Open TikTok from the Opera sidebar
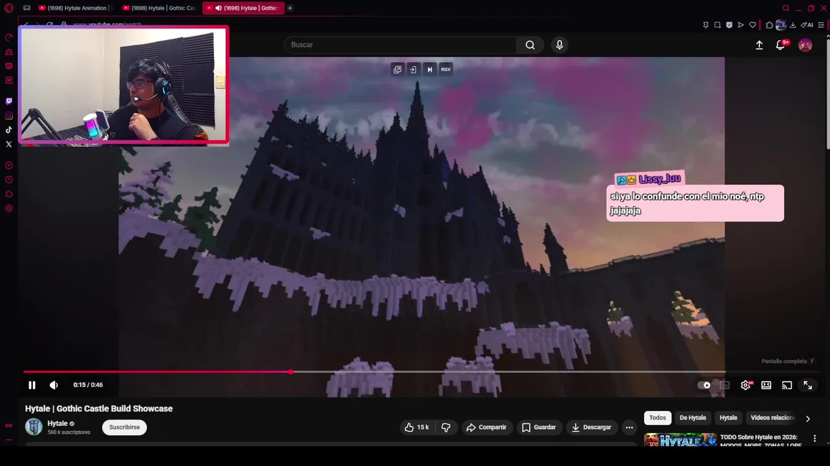830x466 pixels. click(x=8, y=129)
